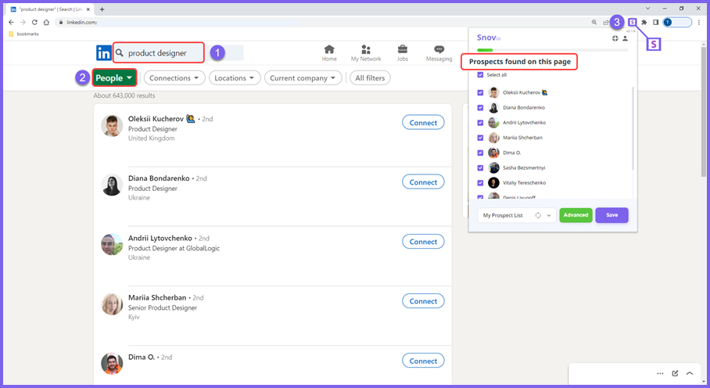The width and height of the screenshot is (710, 388).
Task: Open the People filter dropdown
Action: [114, 78]
